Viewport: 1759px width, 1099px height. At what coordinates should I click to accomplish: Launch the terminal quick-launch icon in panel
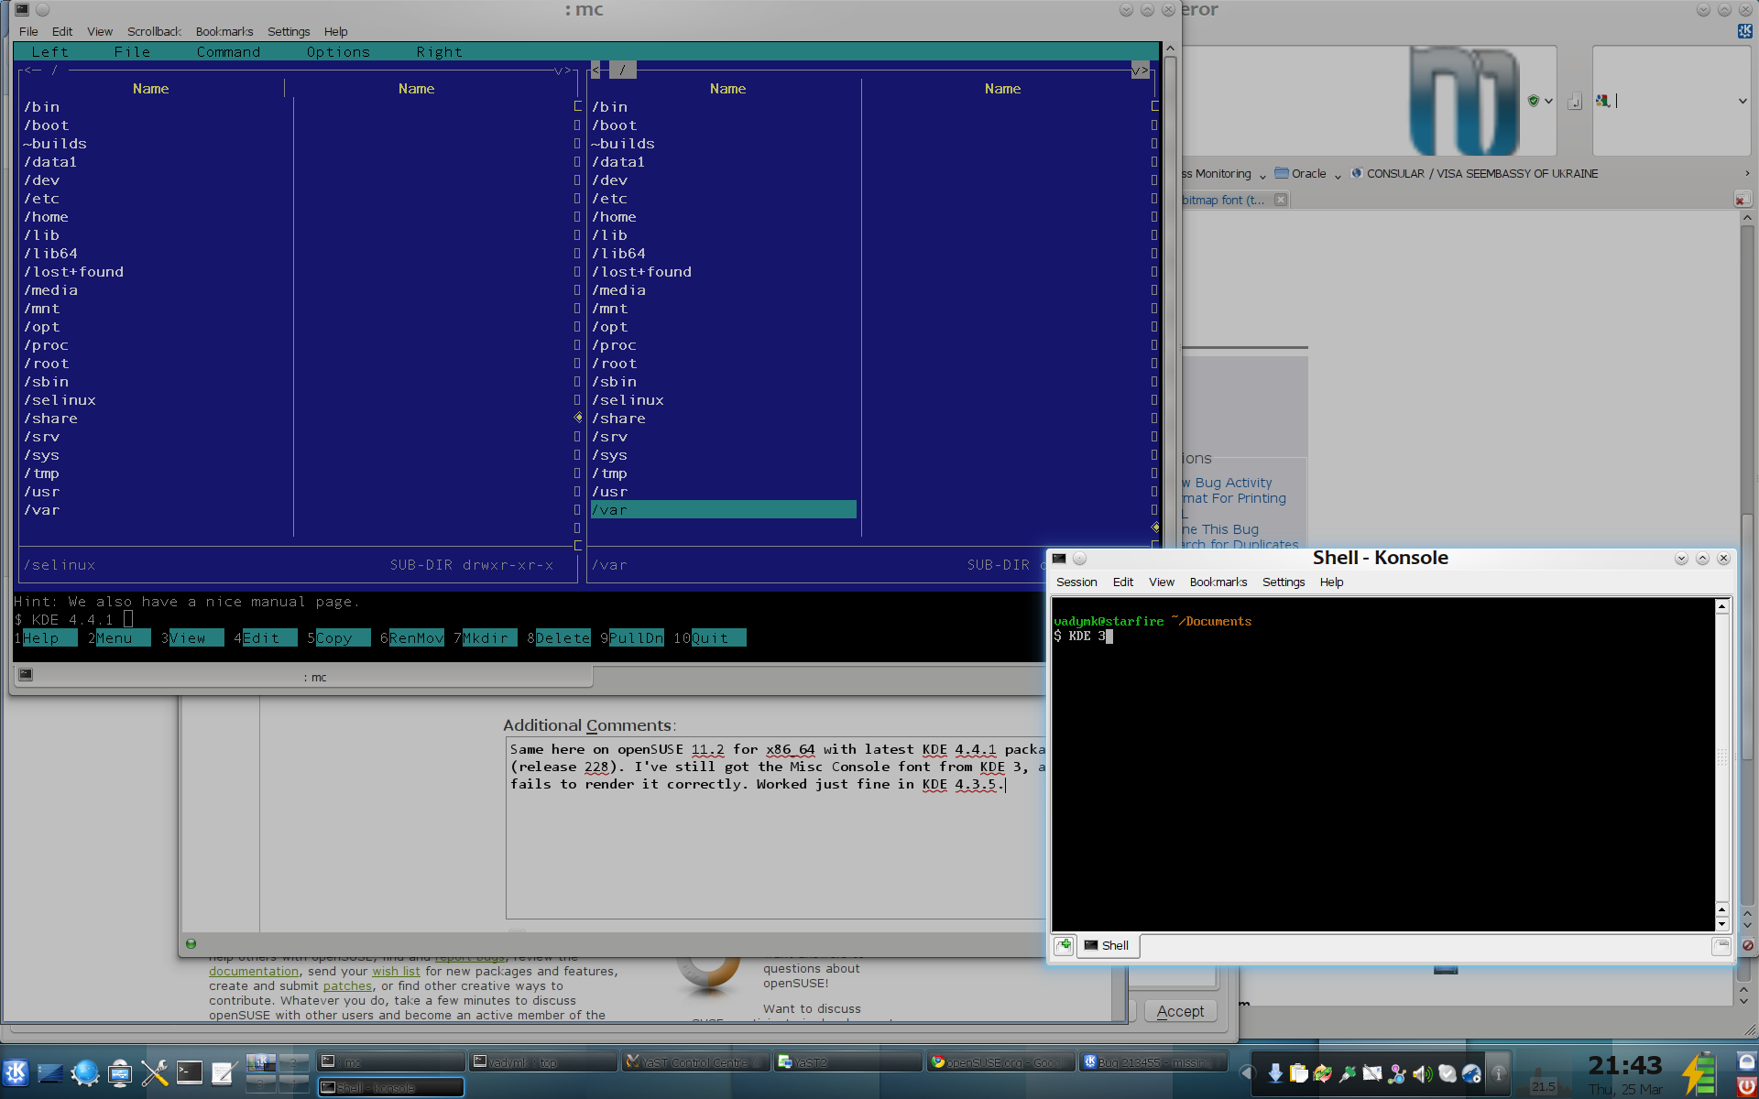point(190,1072)
